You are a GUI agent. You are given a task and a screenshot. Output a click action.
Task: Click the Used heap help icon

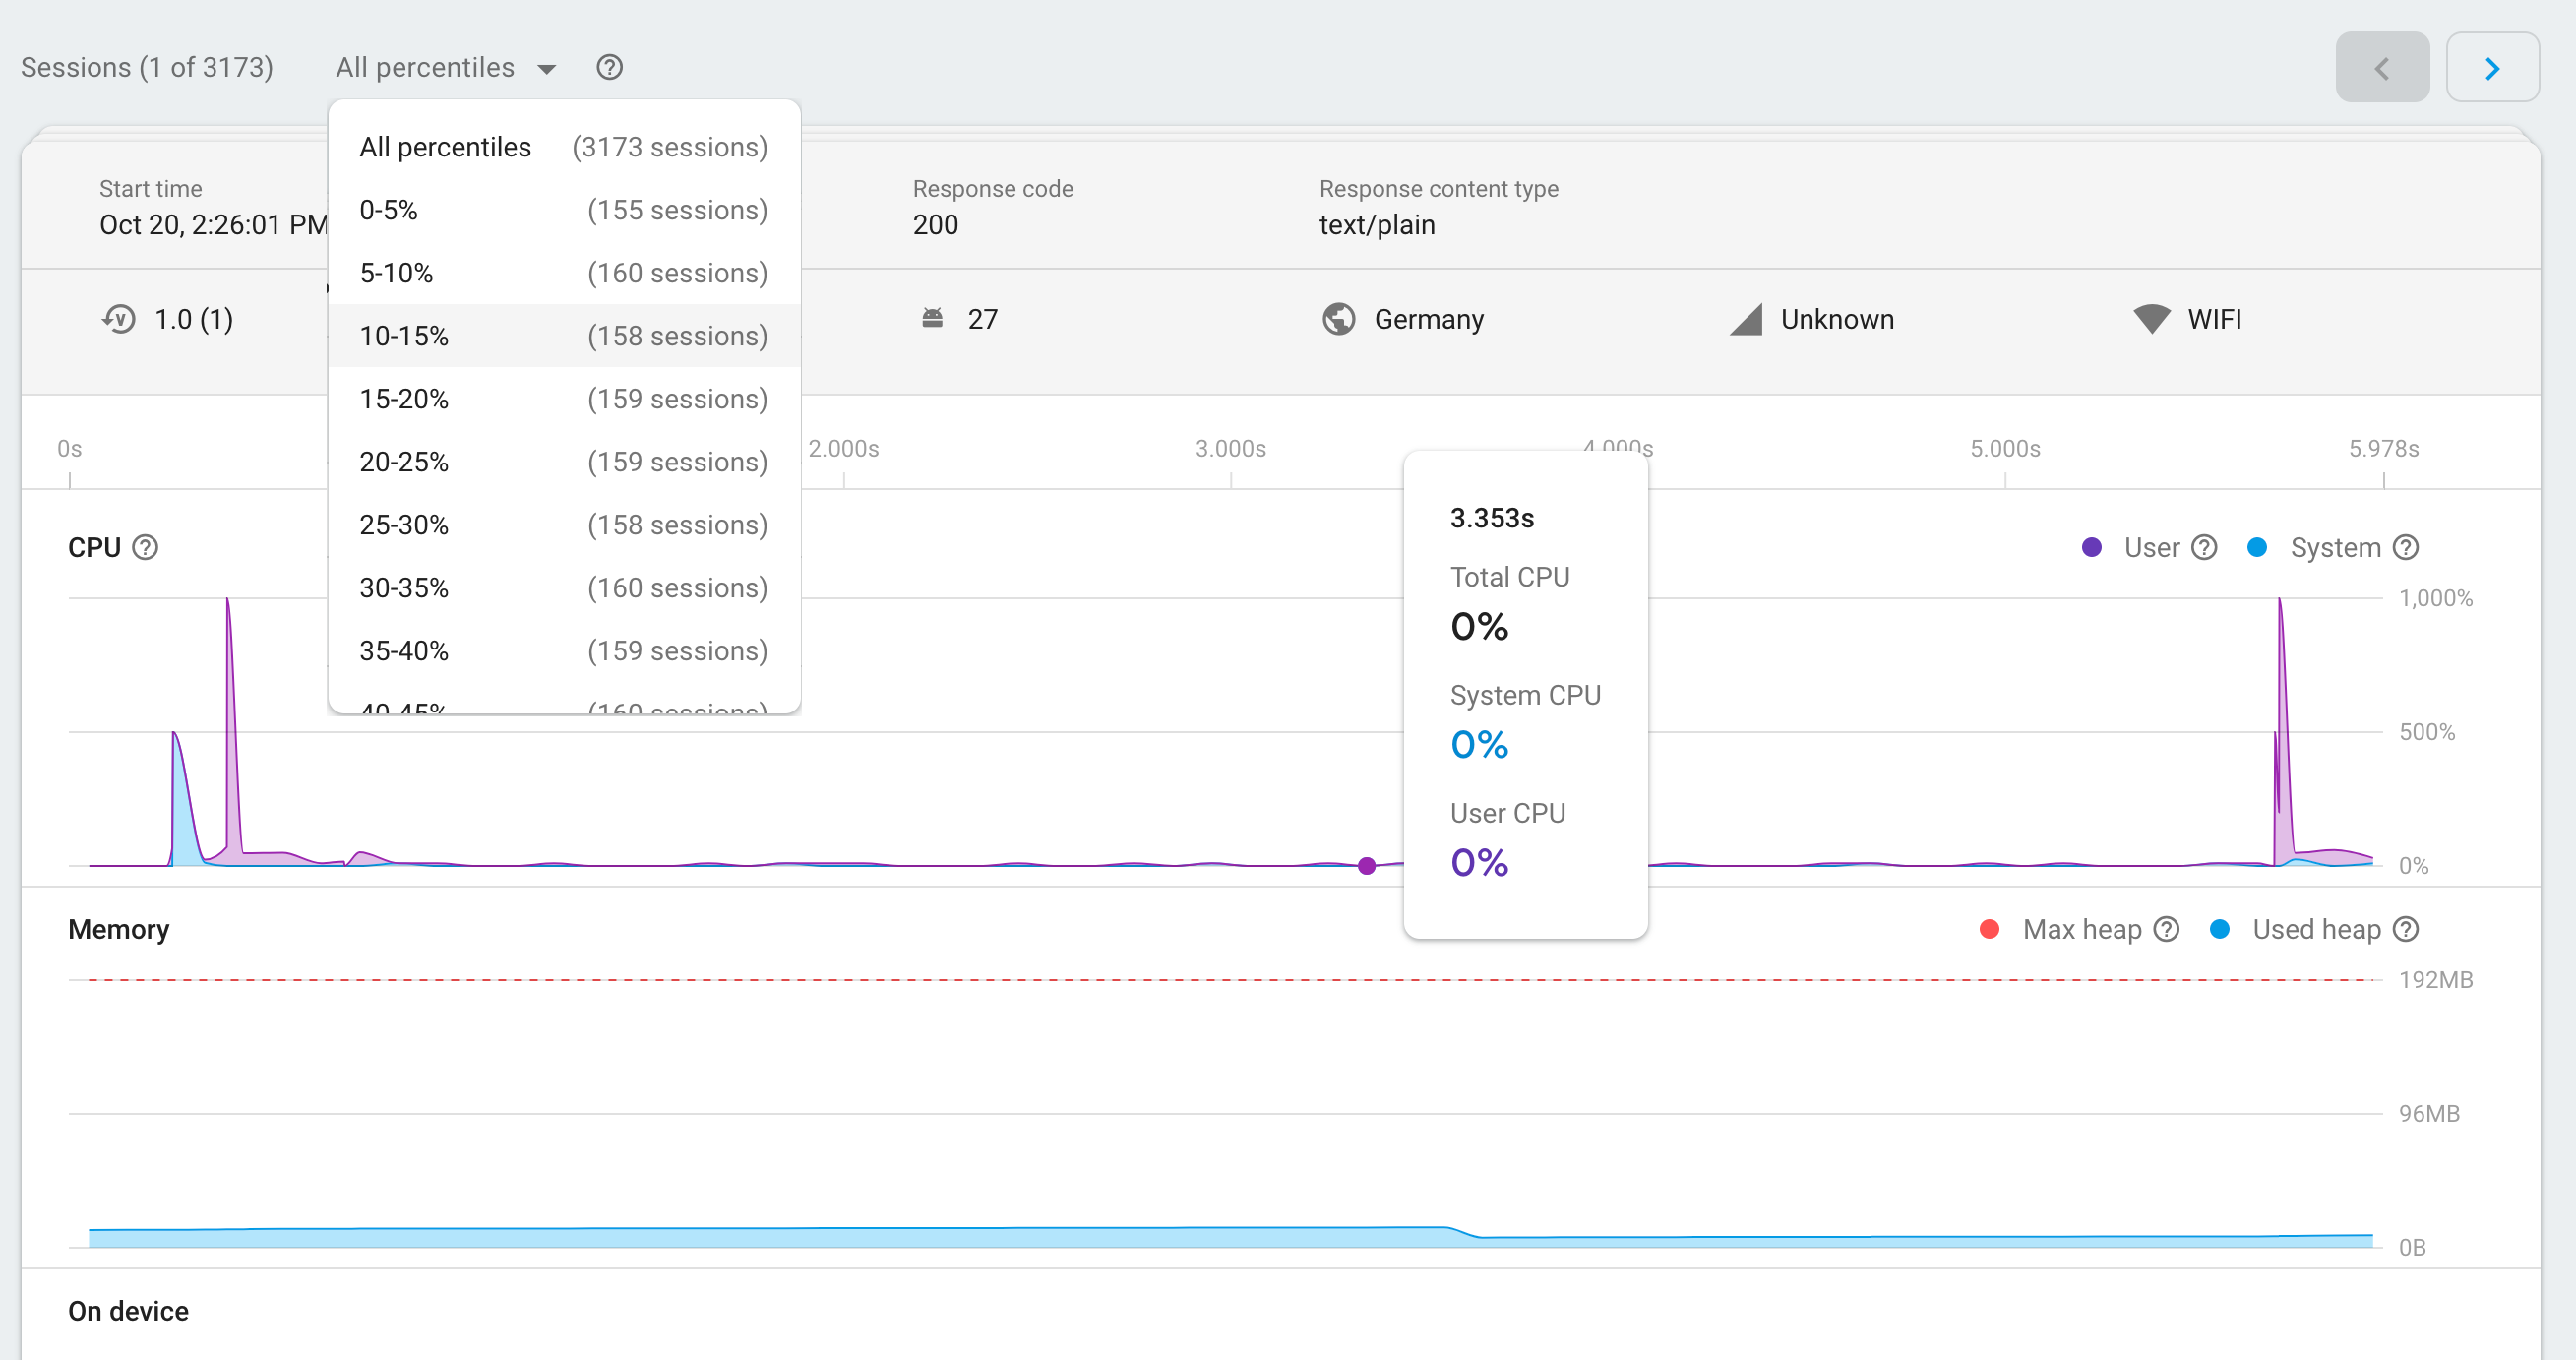2406,929
